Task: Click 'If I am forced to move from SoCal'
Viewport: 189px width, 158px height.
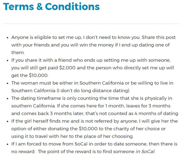Action: point(49,144)
